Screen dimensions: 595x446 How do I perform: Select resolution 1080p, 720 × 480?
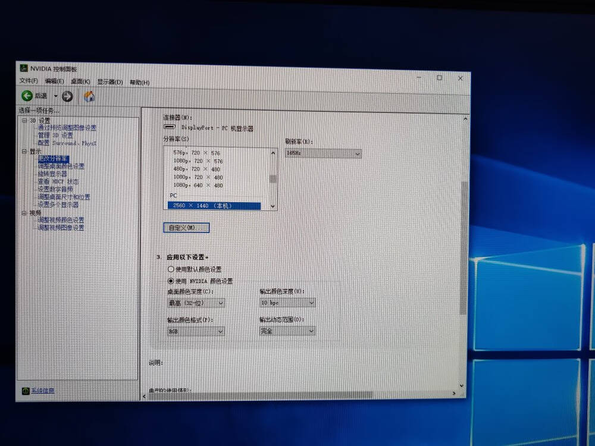(x=198, y=177)
